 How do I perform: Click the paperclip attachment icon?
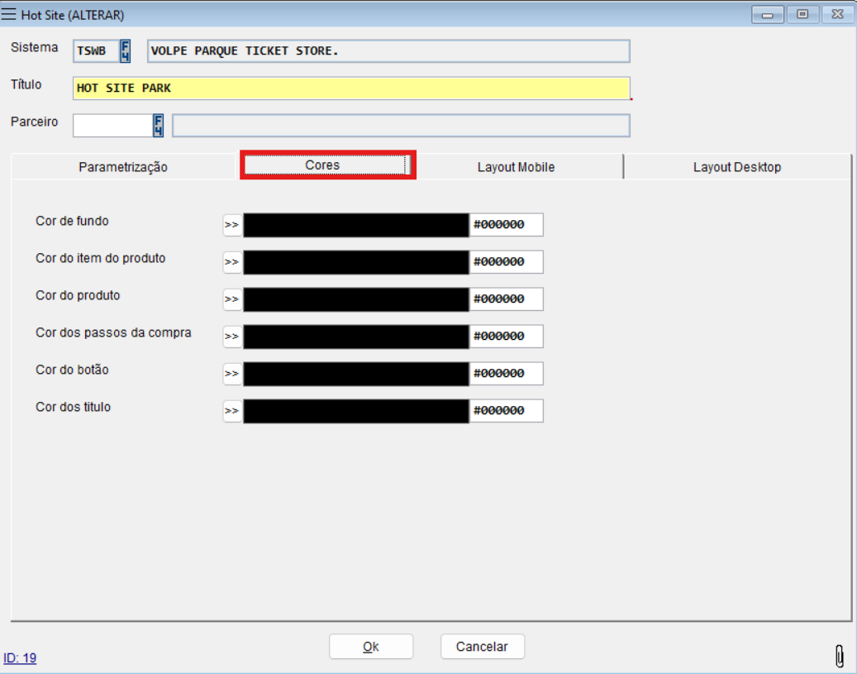click(840, 656)
